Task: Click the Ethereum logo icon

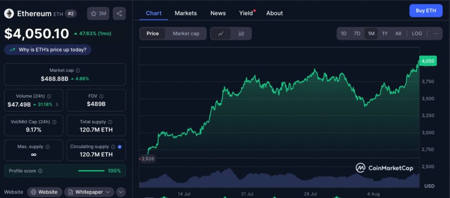Action: pos(9,14)
